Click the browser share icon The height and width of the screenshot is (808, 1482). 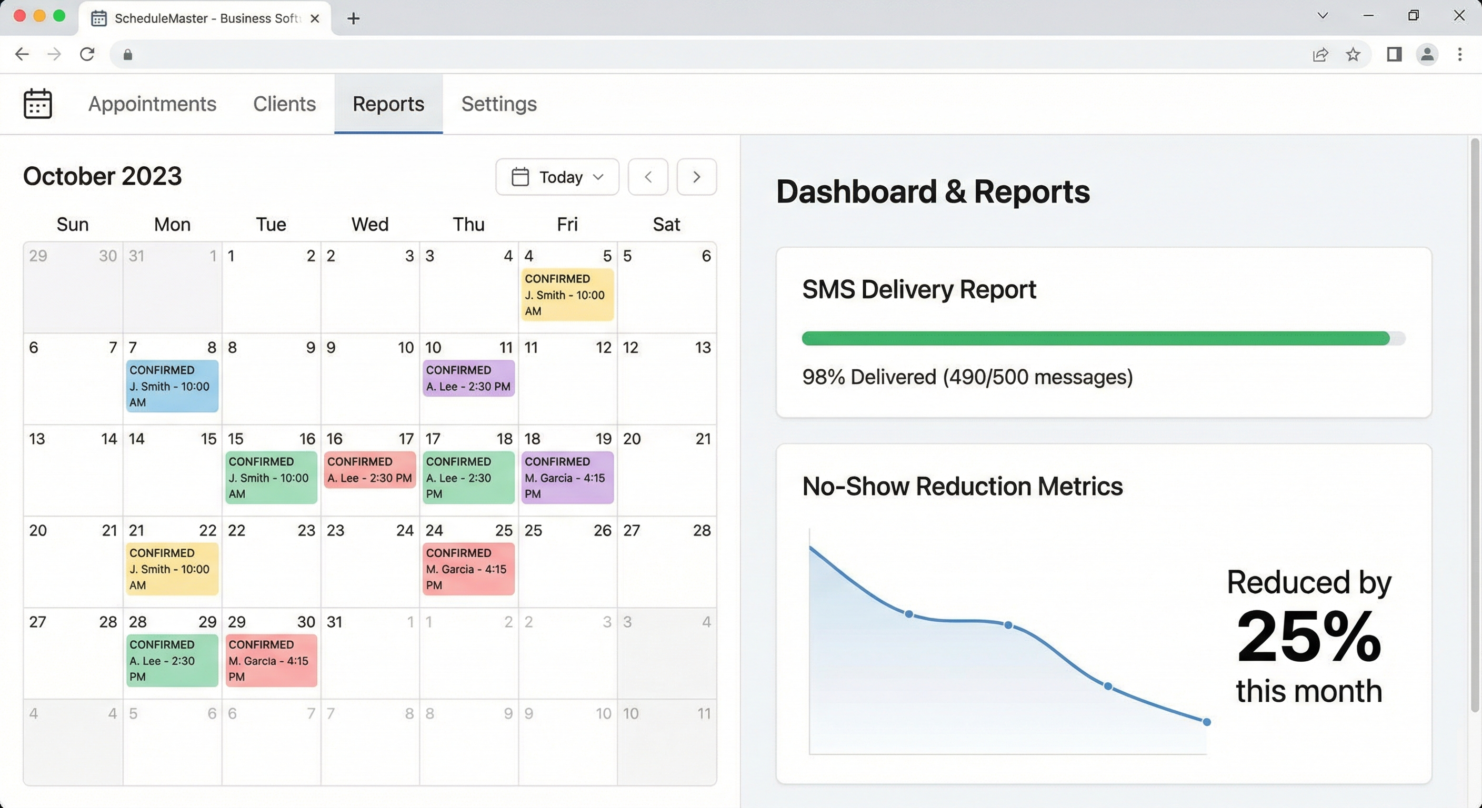pyautogui.click(x=1320, y=55)
